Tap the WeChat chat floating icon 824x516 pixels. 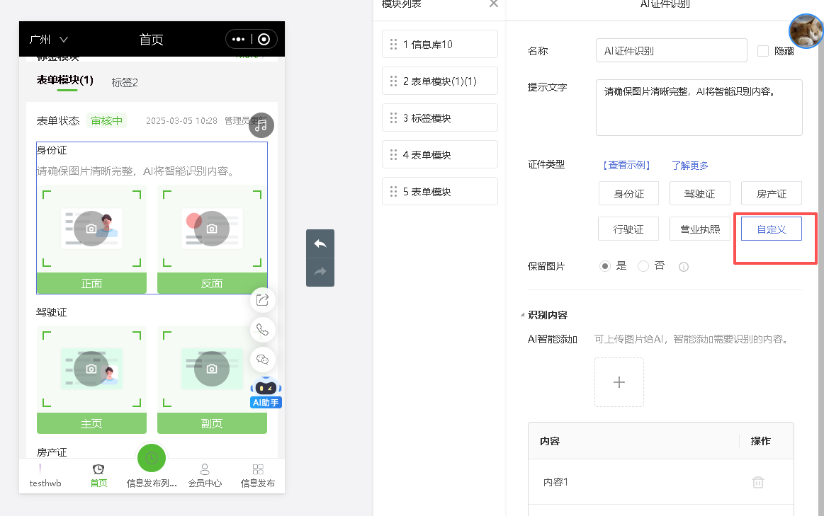click(x=263, y=360)
